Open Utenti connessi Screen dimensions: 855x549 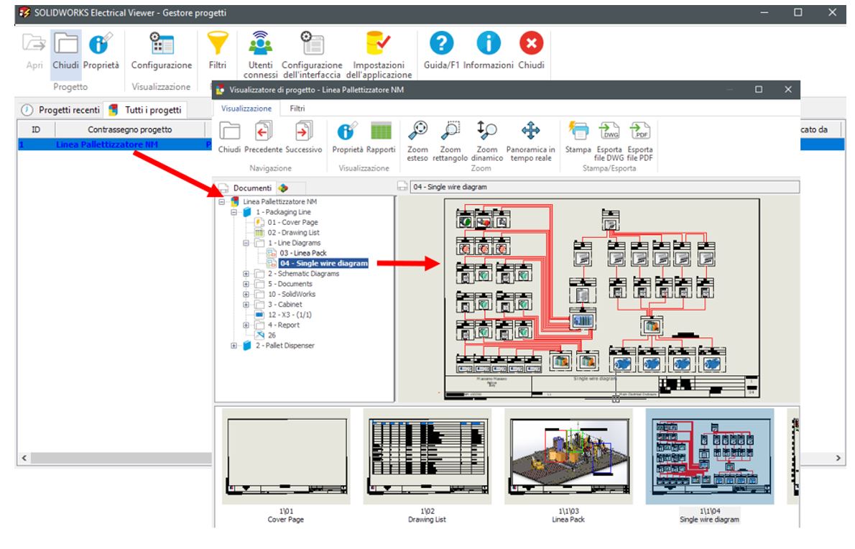coord(260,55)
